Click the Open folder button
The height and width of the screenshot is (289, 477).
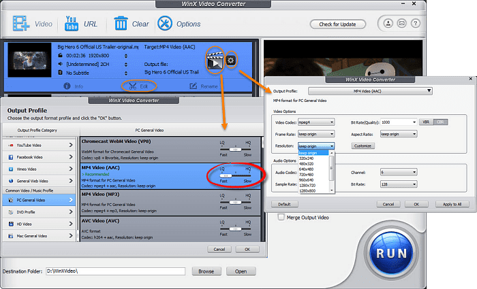[x=241, y=271]
